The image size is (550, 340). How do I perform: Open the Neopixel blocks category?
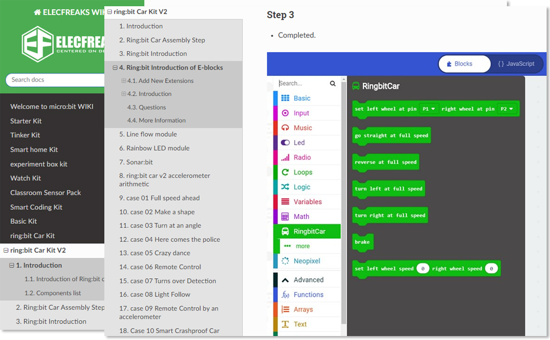click(x=307, y=261)
